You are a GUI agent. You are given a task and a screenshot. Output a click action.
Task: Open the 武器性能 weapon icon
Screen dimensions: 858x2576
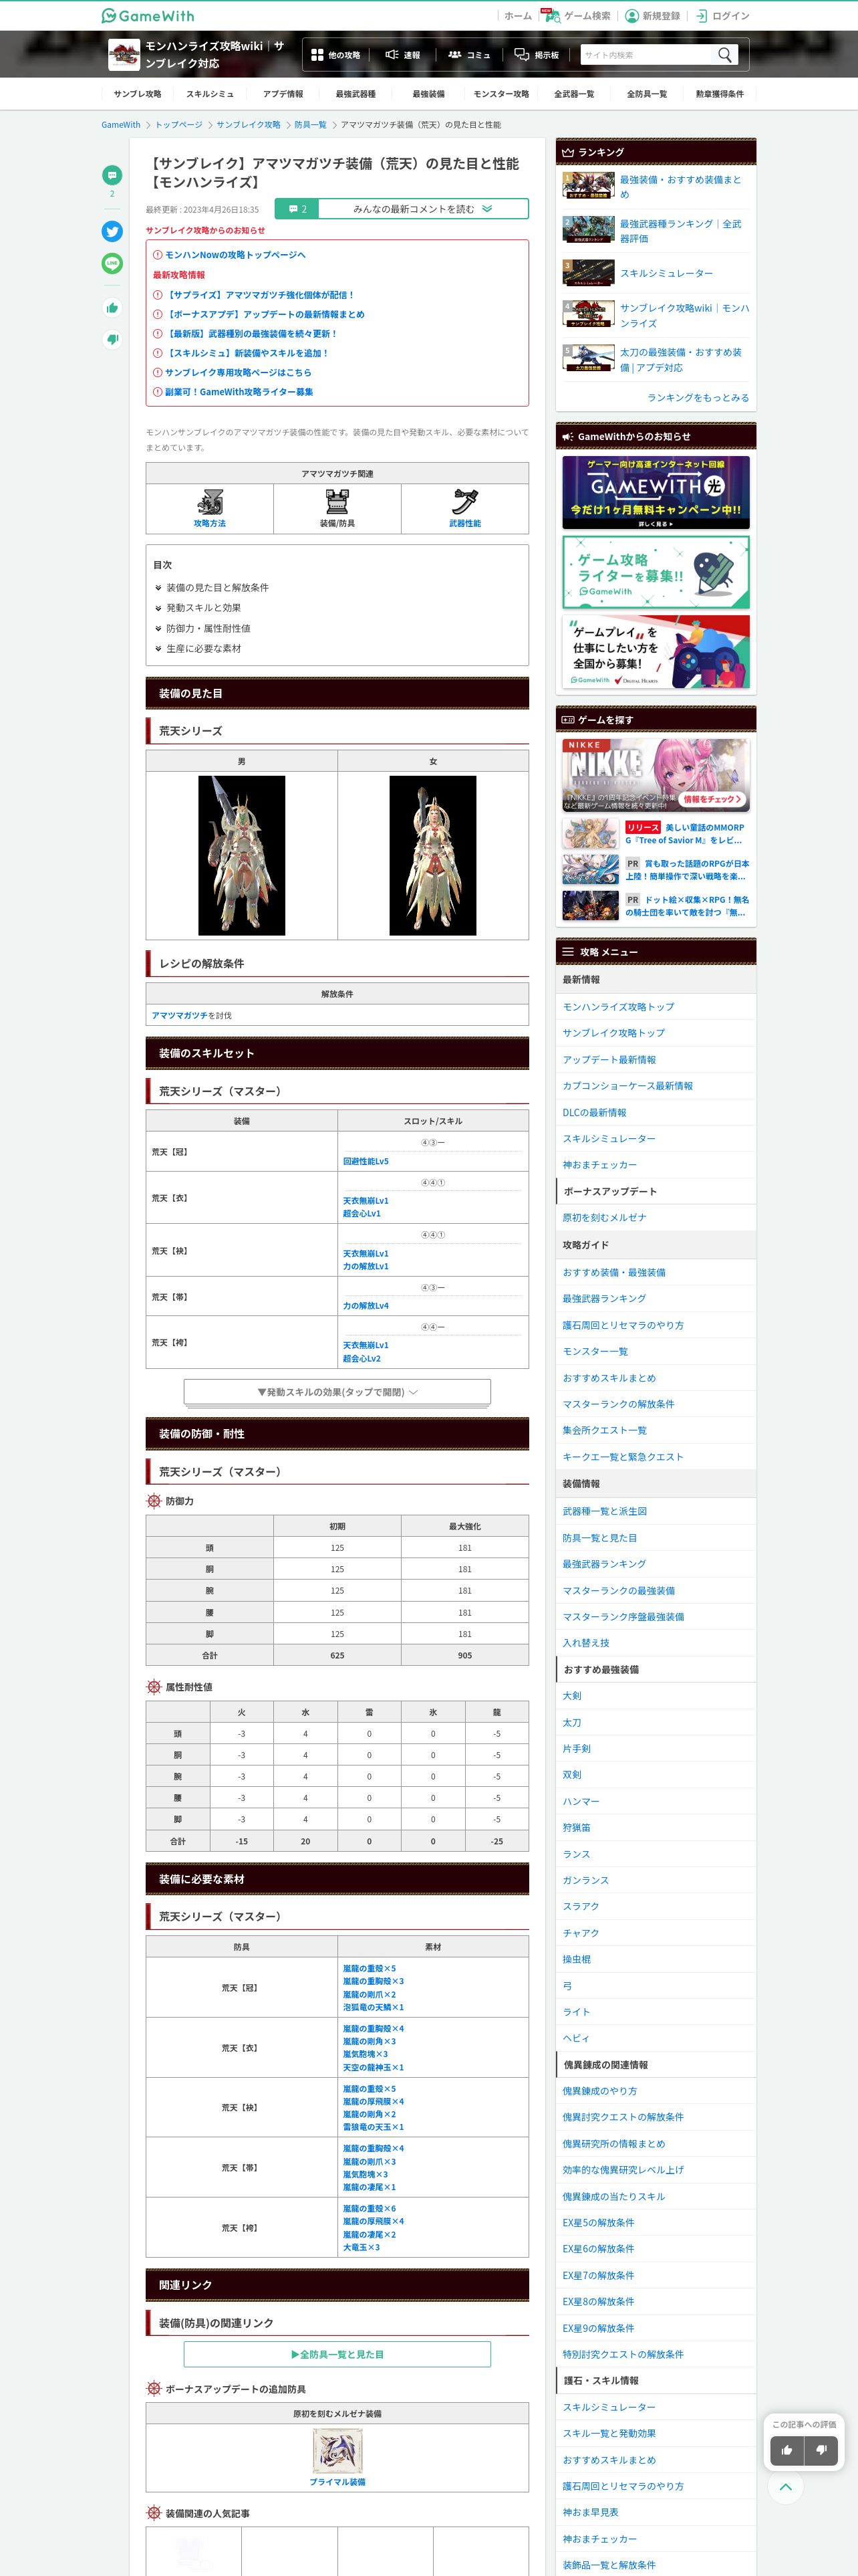[464, 502]
